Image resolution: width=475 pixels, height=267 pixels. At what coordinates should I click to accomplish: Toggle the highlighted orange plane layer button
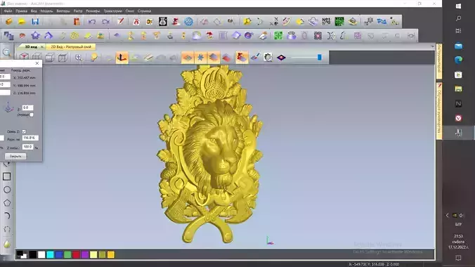click(188, 58)
